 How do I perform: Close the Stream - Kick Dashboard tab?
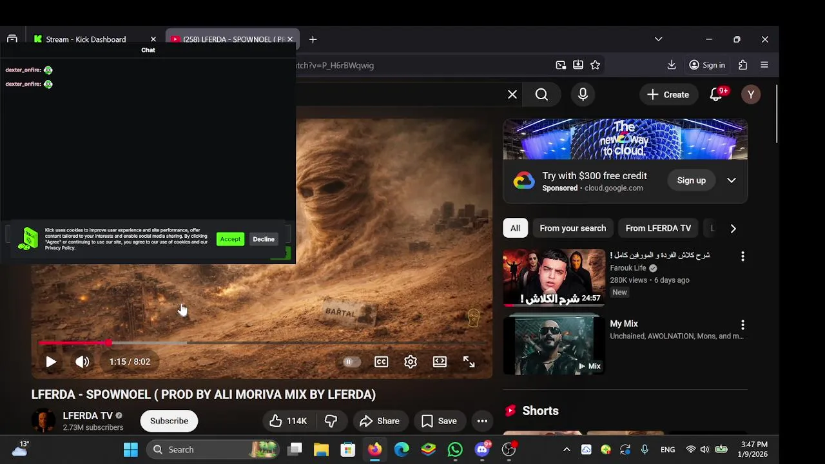pyautogui.click(x=153, y=39)
